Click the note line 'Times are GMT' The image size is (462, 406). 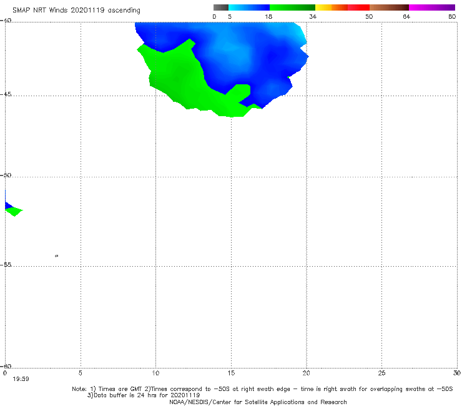[120, 389]
